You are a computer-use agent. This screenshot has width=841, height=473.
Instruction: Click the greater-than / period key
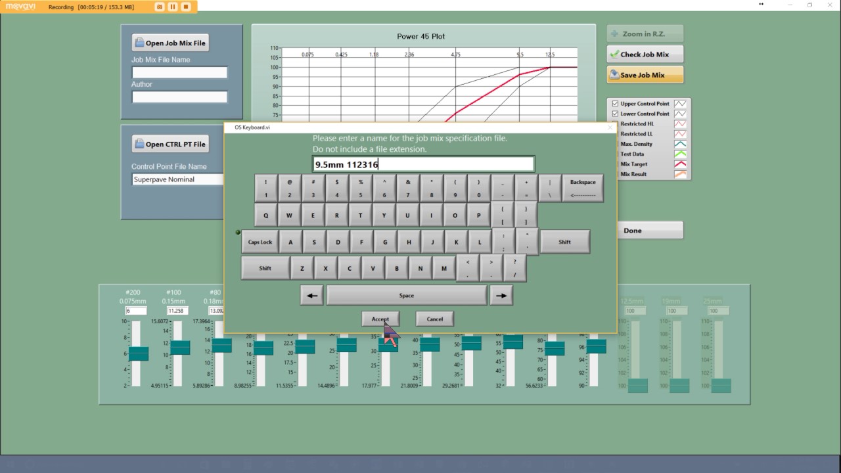[491, 268]
